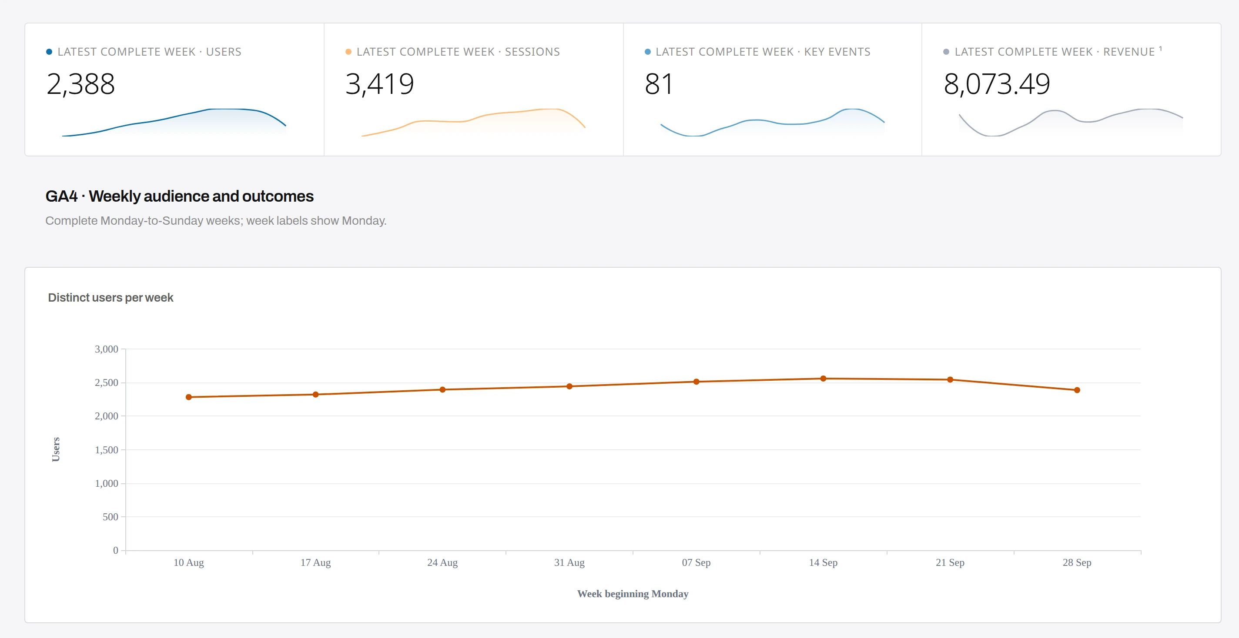The image size is (1239, 638).
Task: Click the vertical 'Users' axis title
Action: [x=56, y=450]
